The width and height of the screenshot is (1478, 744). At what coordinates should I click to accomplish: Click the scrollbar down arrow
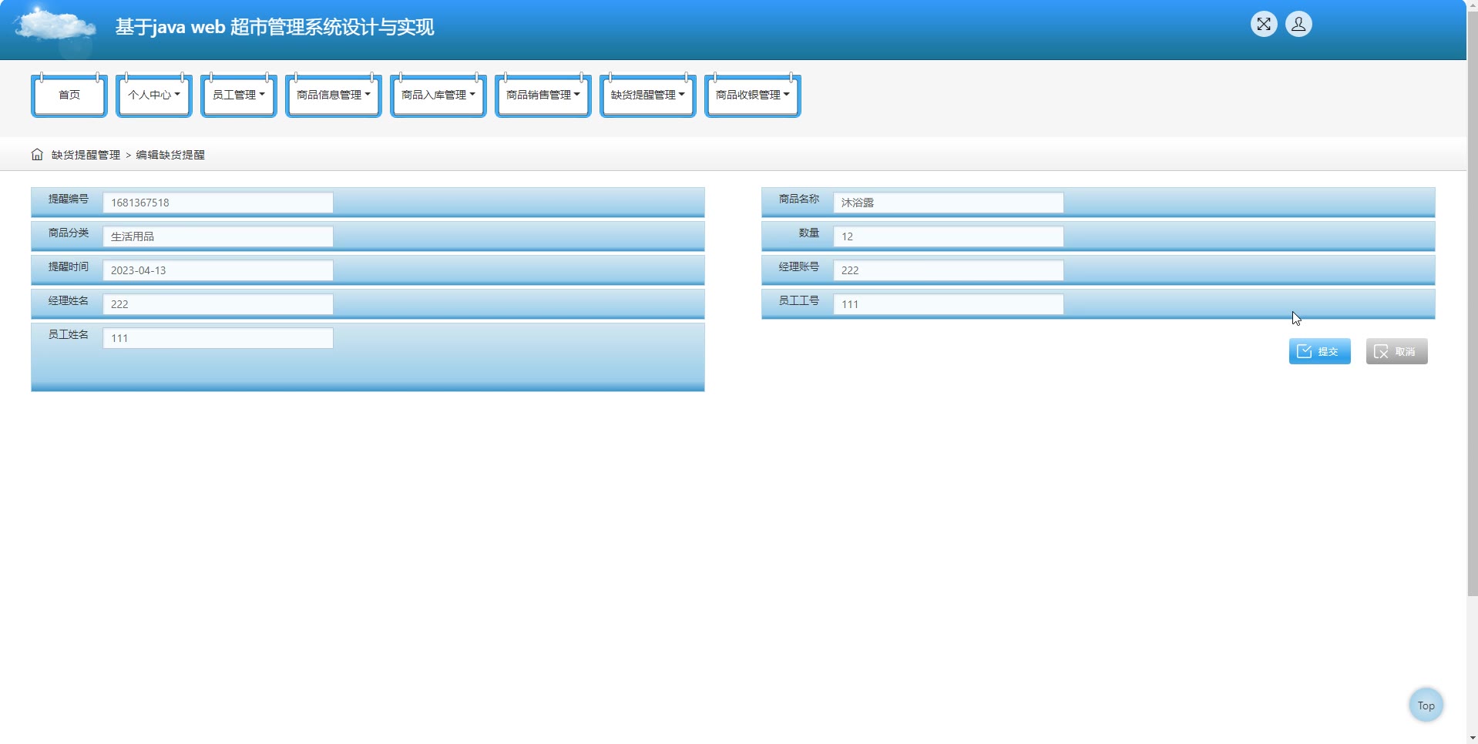pos(1472,738)
